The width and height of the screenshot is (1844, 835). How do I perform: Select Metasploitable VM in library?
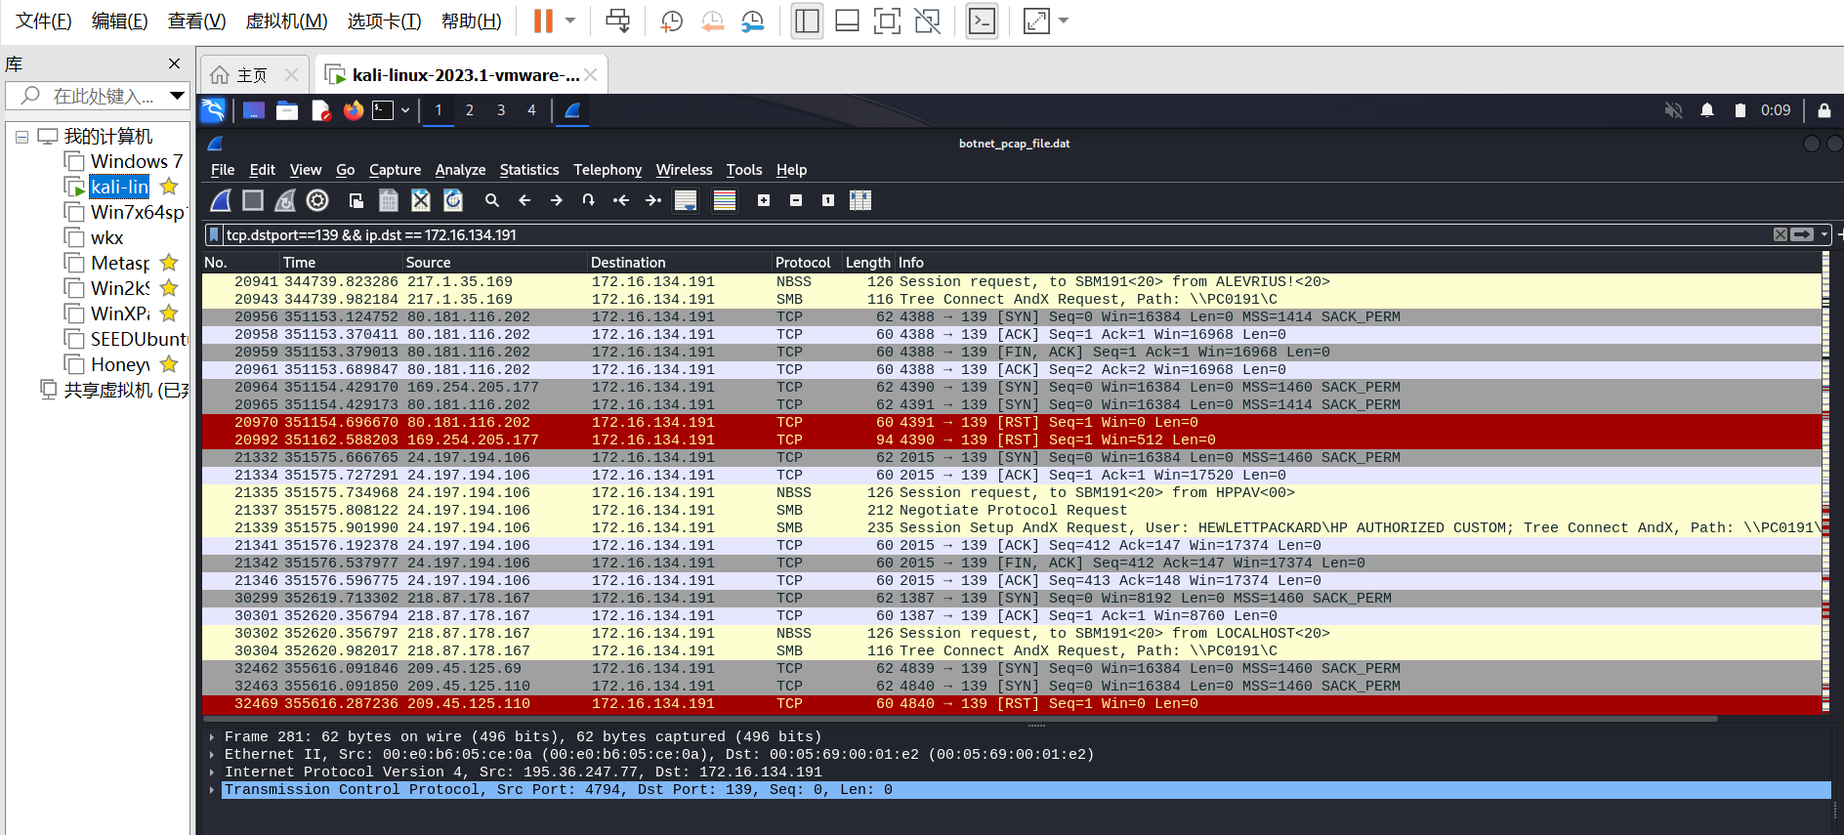coord(121,263)
